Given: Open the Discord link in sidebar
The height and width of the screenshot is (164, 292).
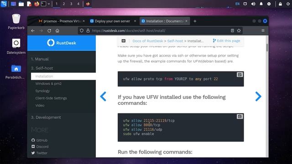Looking at the screenshot, I should pyautogui.click(x=40, y=147).
